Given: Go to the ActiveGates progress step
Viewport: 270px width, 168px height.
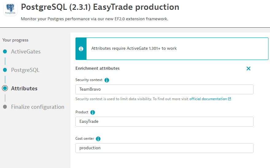Looking at the screenshot, I should pos(26,52).
